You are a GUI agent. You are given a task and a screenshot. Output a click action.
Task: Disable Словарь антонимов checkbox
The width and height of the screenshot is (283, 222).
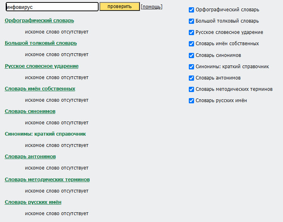191,78
